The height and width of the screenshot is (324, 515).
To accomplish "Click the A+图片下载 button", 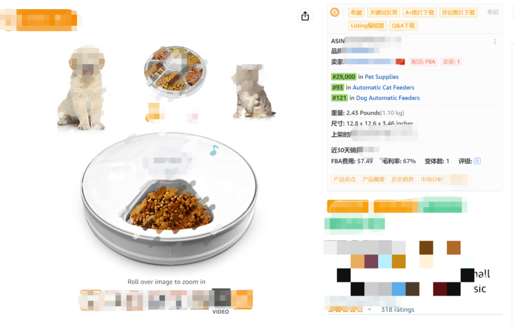I will [420, 12].
